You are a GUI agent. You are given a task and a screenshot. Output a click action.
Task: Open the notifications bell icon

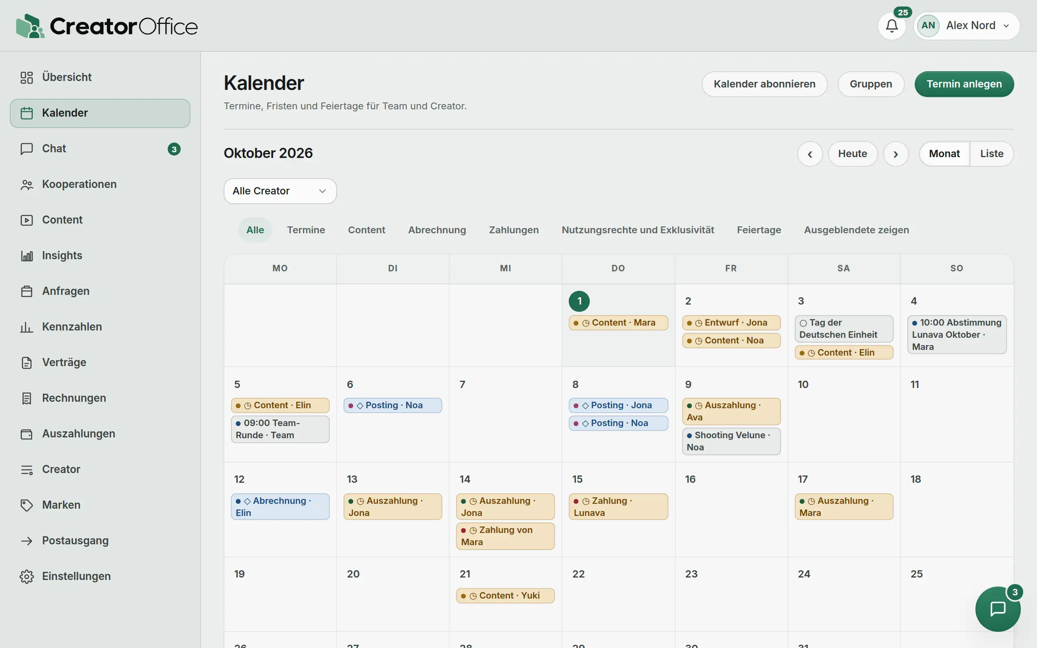tap(892, 26)
